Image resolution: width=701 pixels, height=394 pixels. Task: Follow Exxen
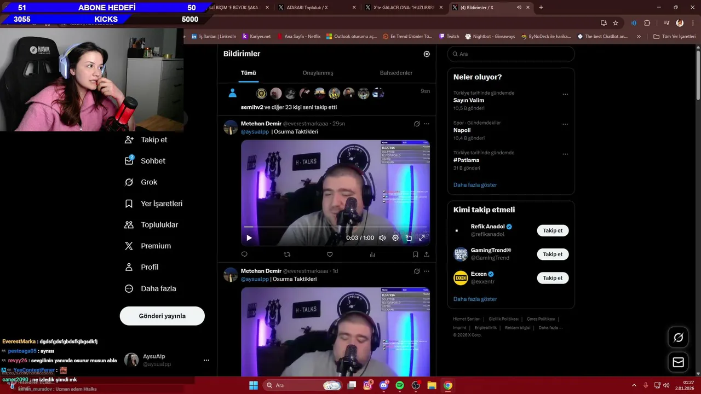553,278
